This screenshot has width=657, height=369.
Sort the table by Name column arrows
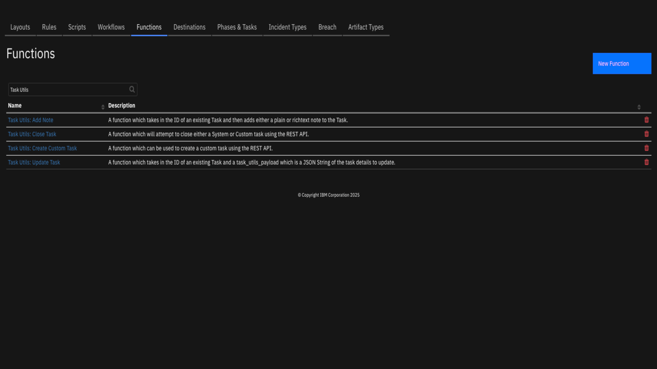[x=103, y=107]
